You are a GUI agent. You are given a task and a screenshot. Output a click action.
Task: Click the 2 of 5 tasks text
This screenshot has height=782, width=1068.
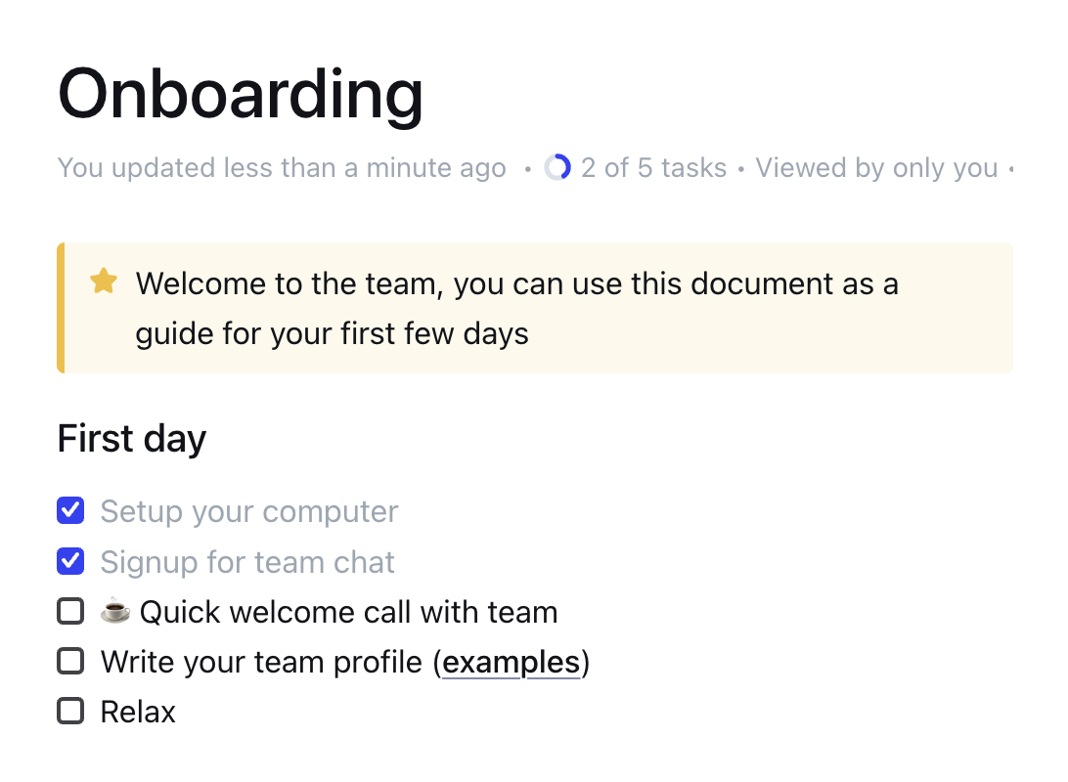click(x=654, y=167)
